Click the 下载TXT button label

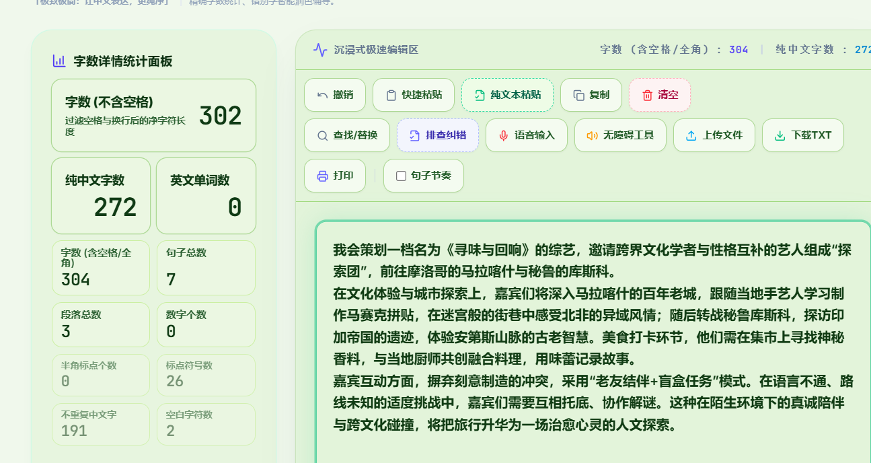811,135
